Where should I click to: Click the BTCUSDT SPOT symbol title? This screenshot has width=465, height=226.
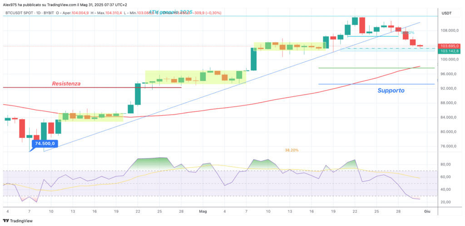tap(20, 13)
